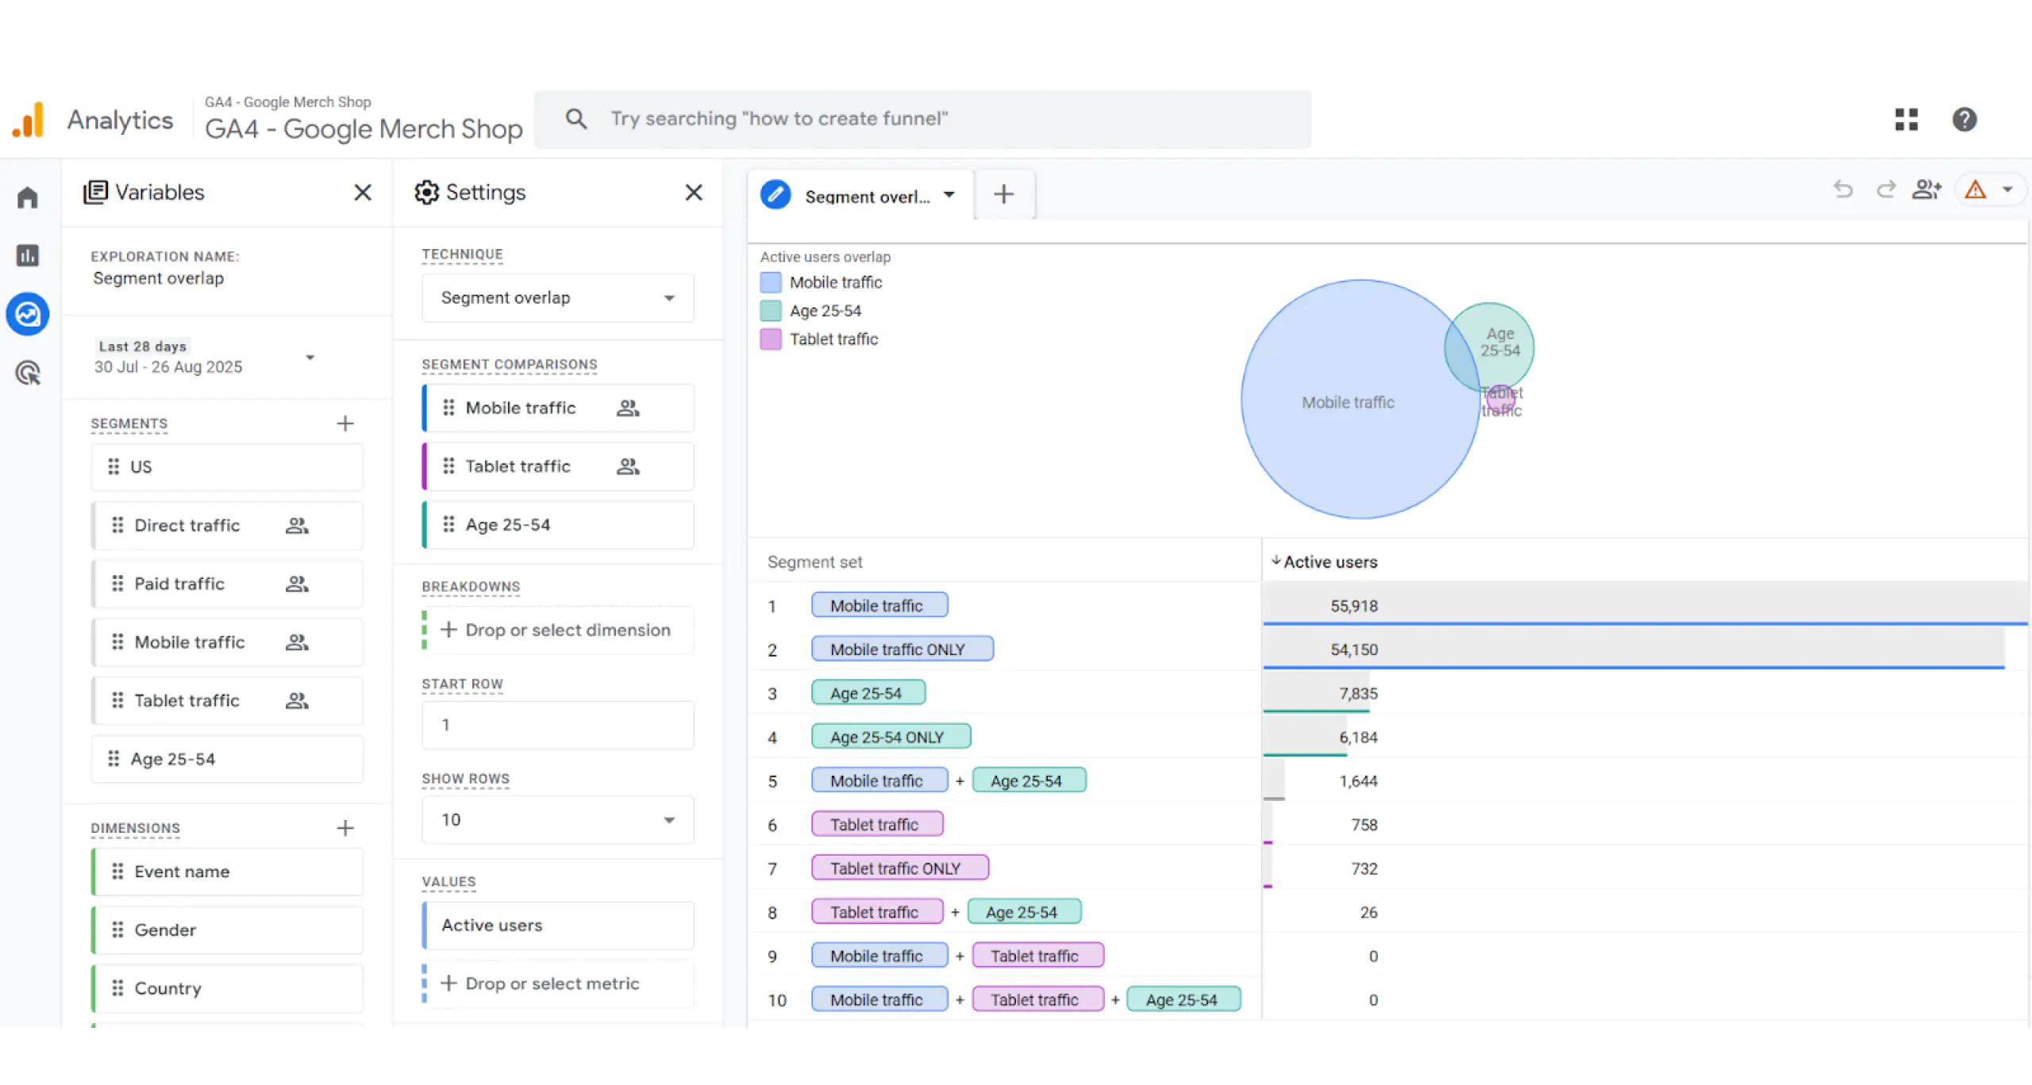Close the Variables panel

pos(363,192)
